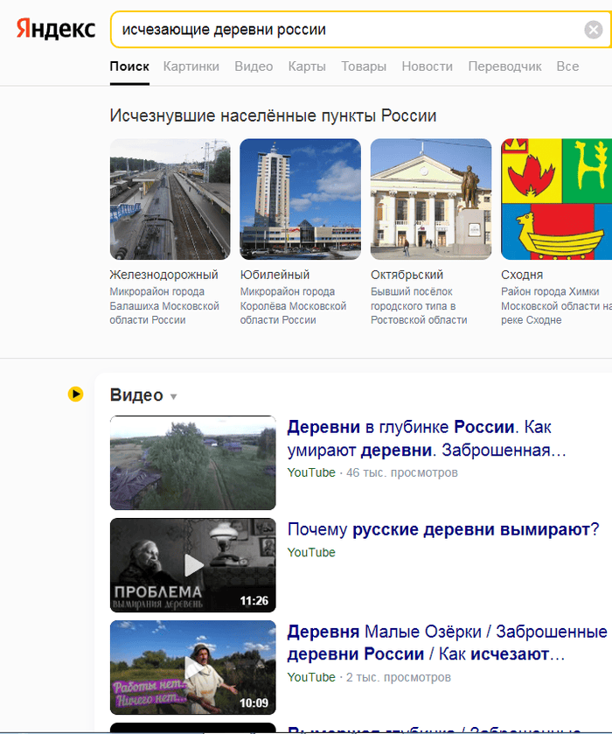This screenshot has width=612, height=734.
Task: Click YouTube source with 46 тыс. просмотров
Action: coord(311,472)
